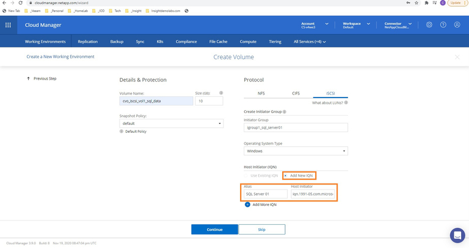Select the Use Existing IQN radio button
Image resolution: width=469 pixels, height=248 pixels.
pos(247,175)
